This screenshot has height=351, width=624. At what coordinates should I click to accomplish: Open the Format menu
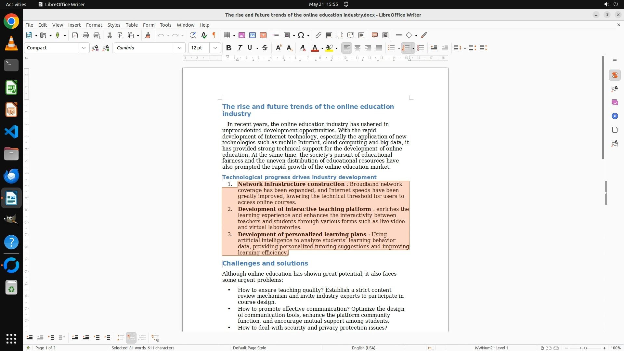94,25
